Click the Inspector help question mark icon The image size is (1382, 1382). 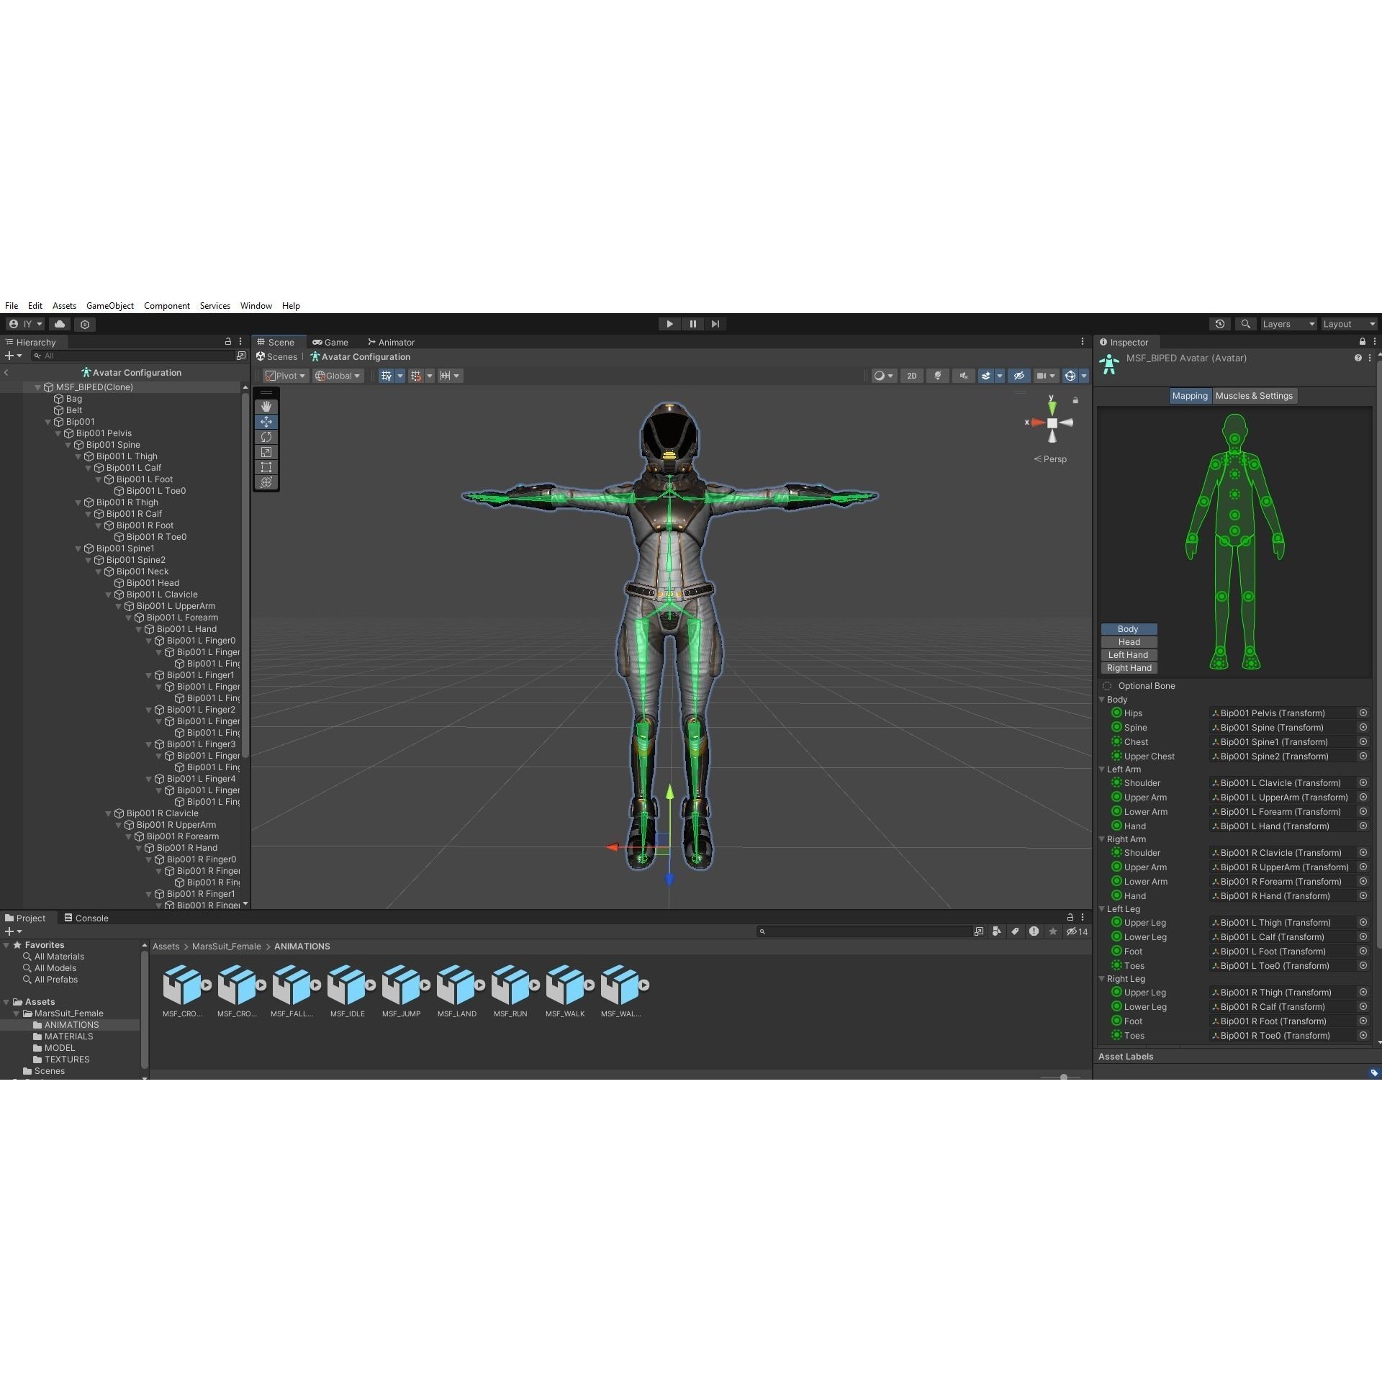pos(1358,358)
